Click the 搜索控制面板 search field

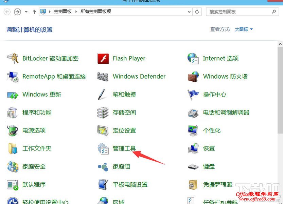pos(242,12)
